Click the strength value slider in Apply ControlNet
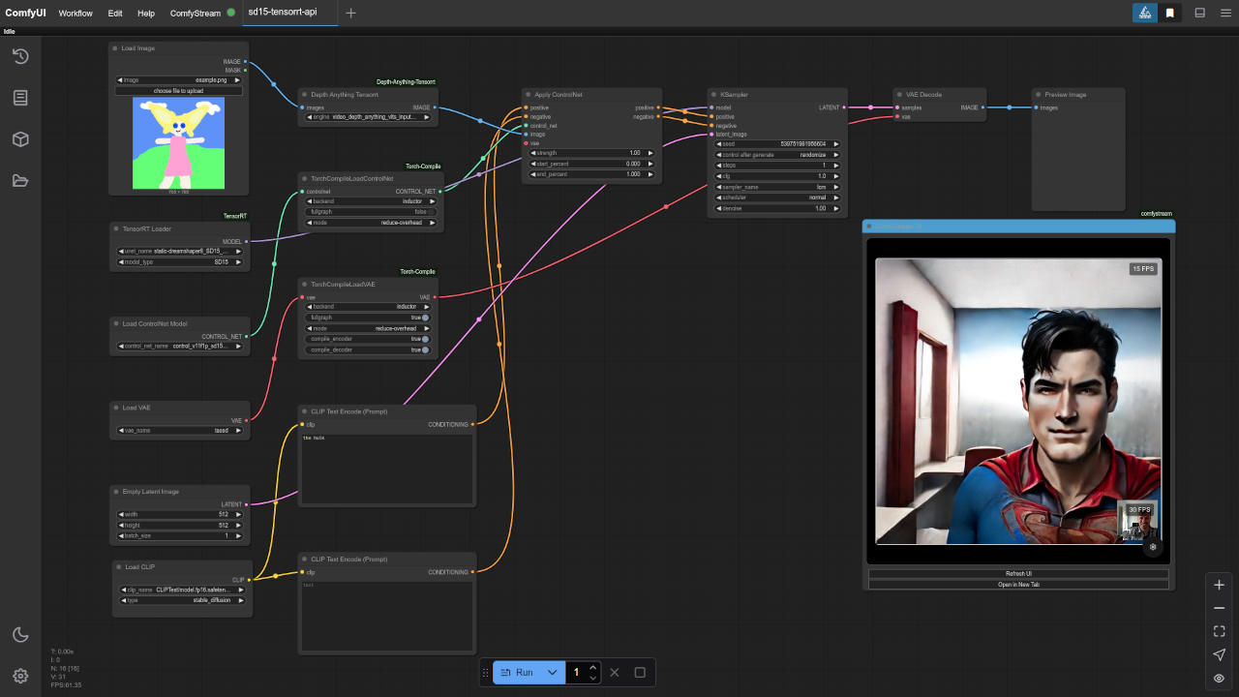Image resolution: width=1239 pixels, height=697 pixels. click(x=591, y=153)
